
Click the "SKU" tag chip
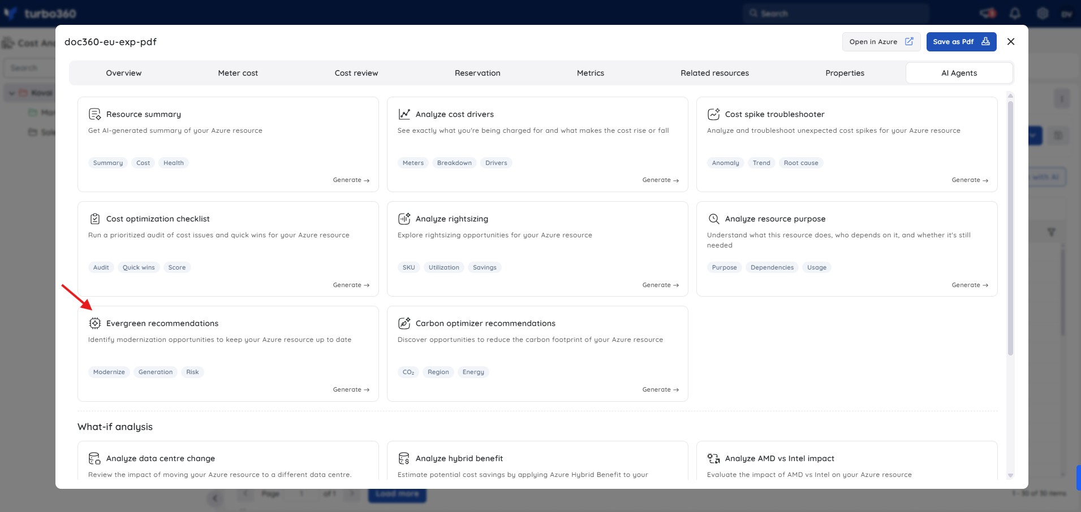[x=409, y=267]
